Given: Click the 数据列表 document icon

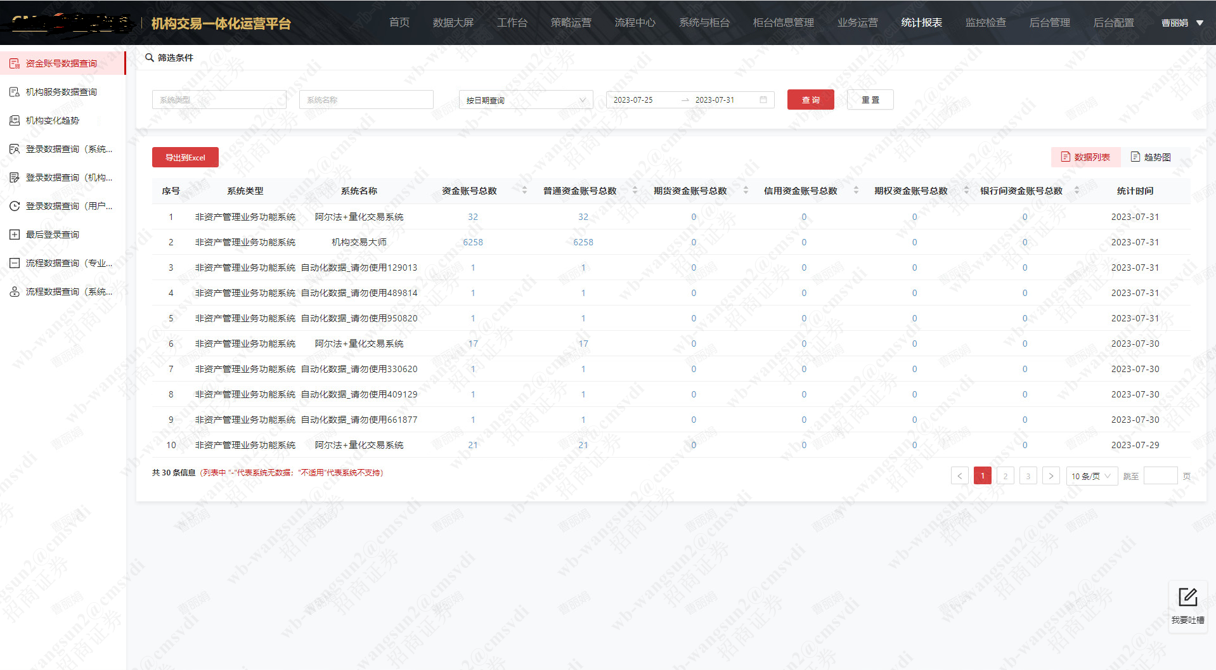Looking at the screenshot, I should point(1066,157).
